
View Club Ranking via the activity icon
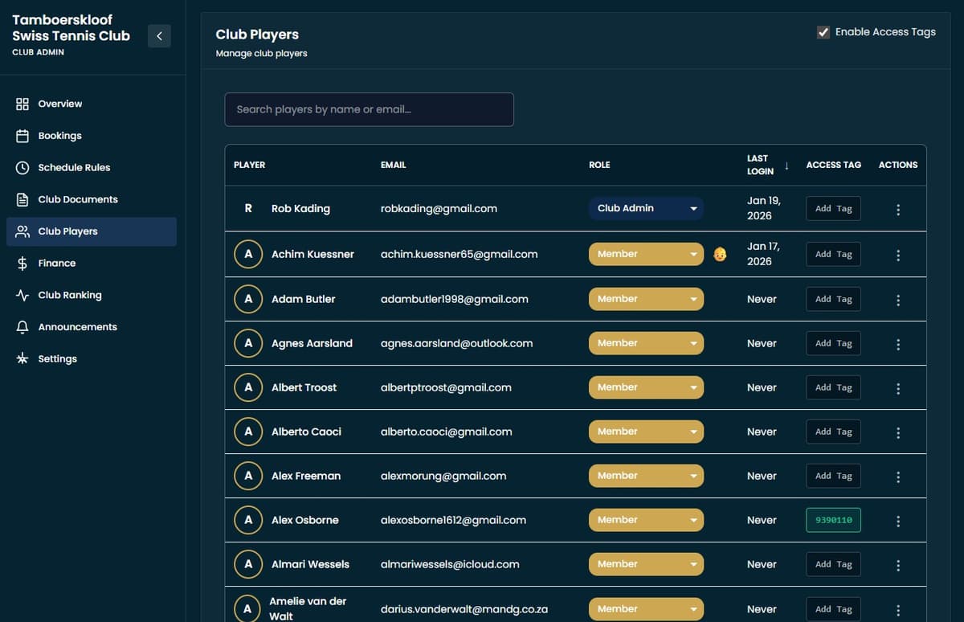(x=22, y=295)
